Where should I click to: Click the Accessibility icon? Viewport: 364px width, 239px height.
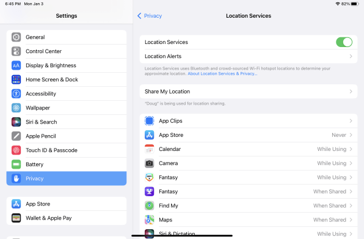pos(16,94)
